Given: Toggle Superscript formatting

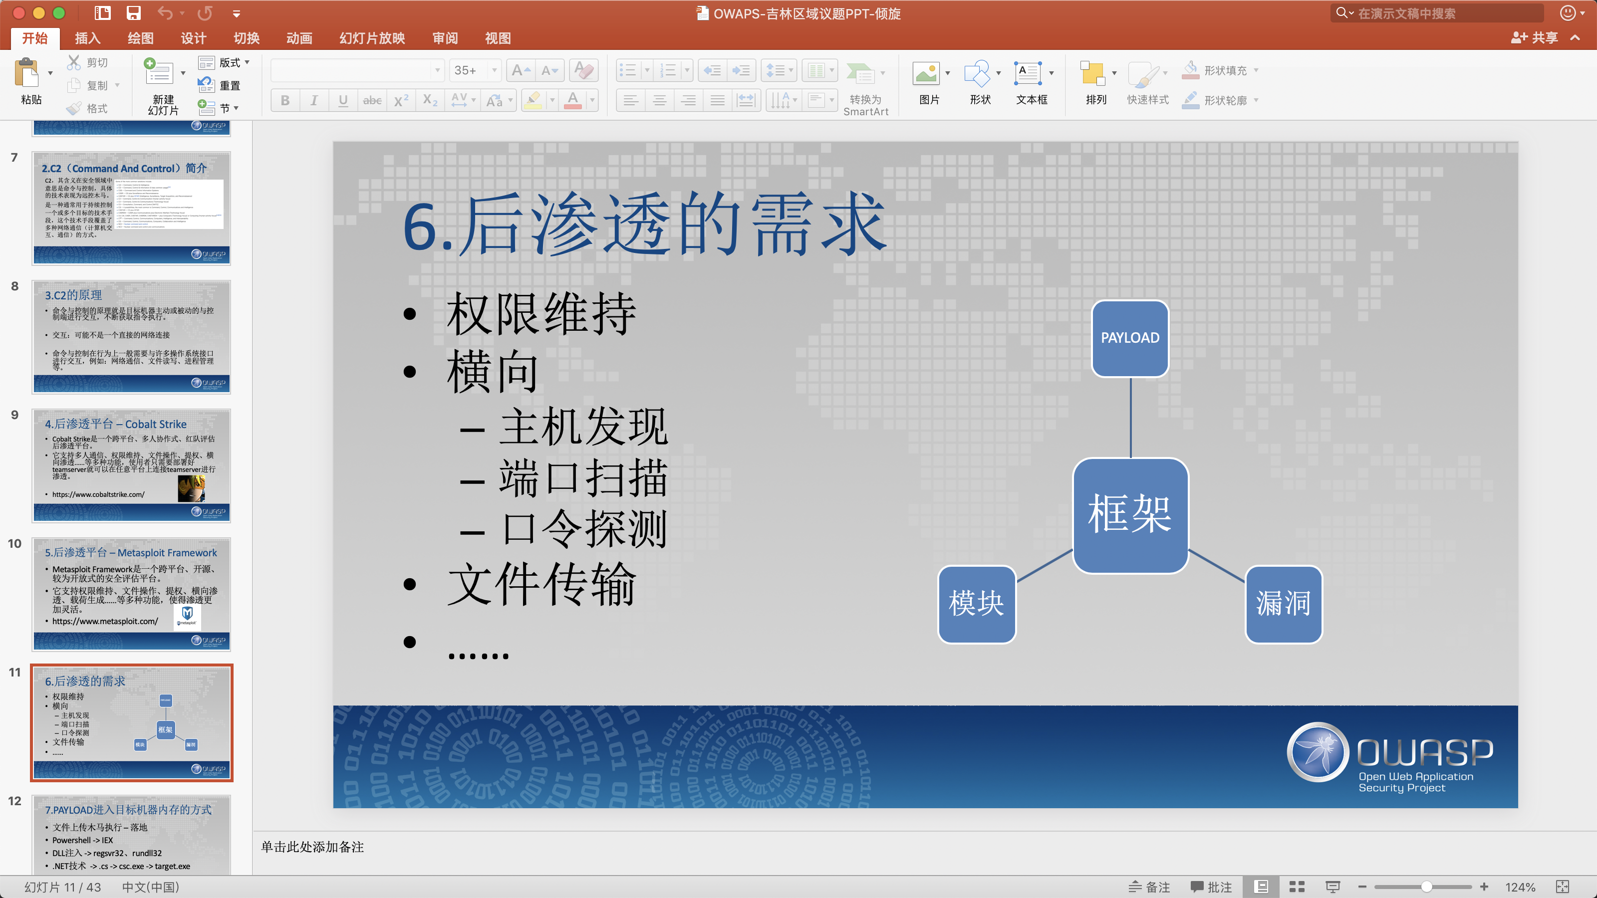Looking at the screenshot, I should (x=401, y=100).
